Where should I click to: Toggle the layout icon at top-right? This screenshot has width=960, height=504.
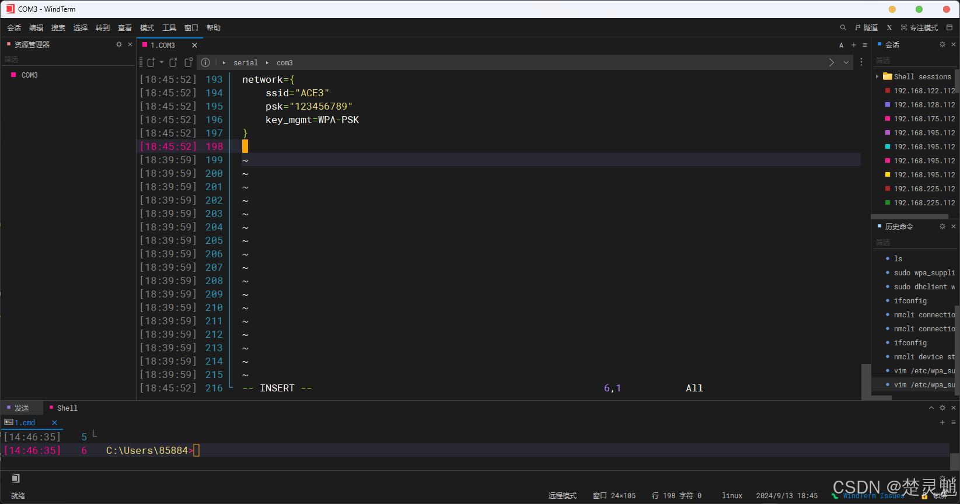point(949,27)
